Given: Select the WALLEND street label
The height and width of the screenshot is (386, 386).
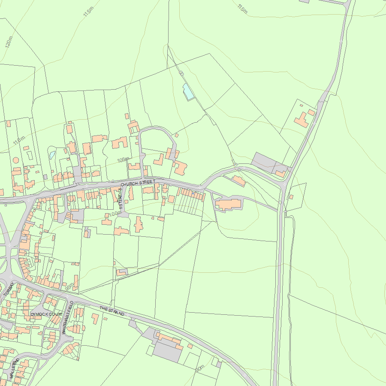Looking at the screenshot, I should (14, 369).
